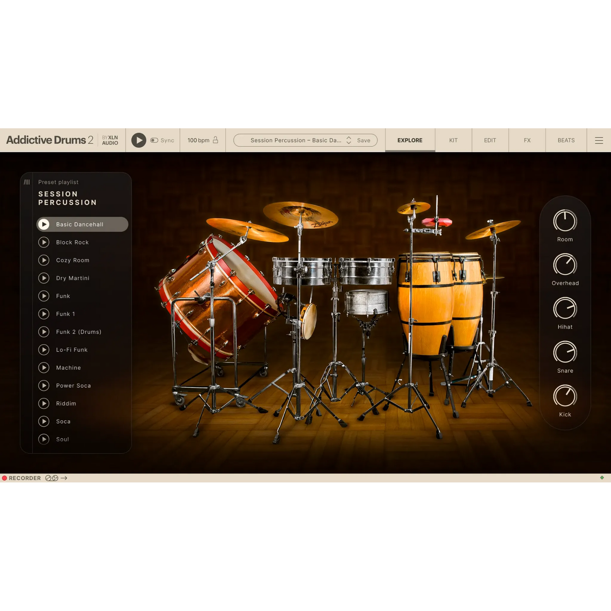Select the Riddim preset name
Screen dimensions: 611x611
click(x=66, y=403)
